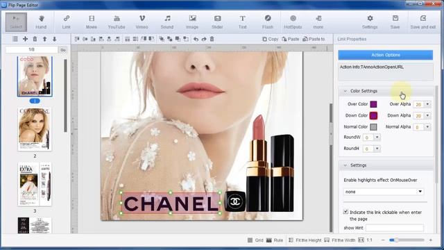Image resolution: width=444 pixels, height=250 pixels.
Task: Pick the Down Color swatch
Action: [x=373, y=116]
